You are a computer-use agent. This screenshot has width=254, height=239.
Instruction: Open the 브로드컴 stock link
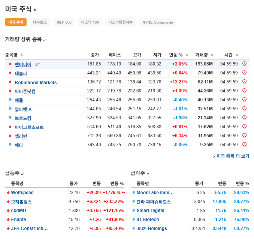[23, 118]
